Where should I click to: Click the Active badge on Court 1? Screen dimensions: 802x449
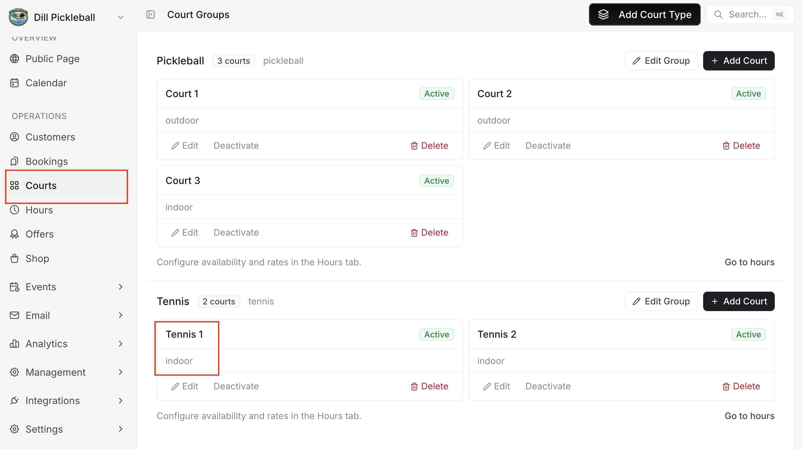(437, 94)
